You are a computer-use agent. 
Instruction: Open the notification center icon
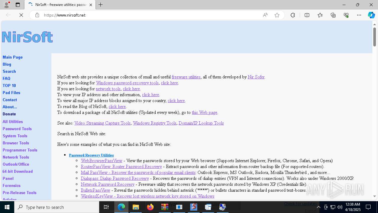pos(368,207)
